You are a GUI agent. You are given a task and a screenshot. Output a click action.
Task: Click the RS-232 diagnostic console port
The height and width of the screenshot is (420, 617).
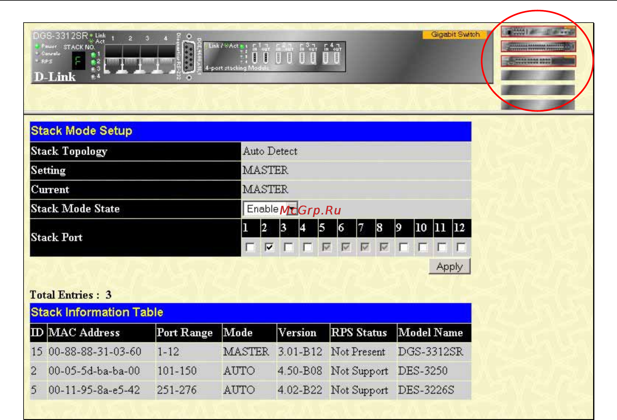[189, 57]
